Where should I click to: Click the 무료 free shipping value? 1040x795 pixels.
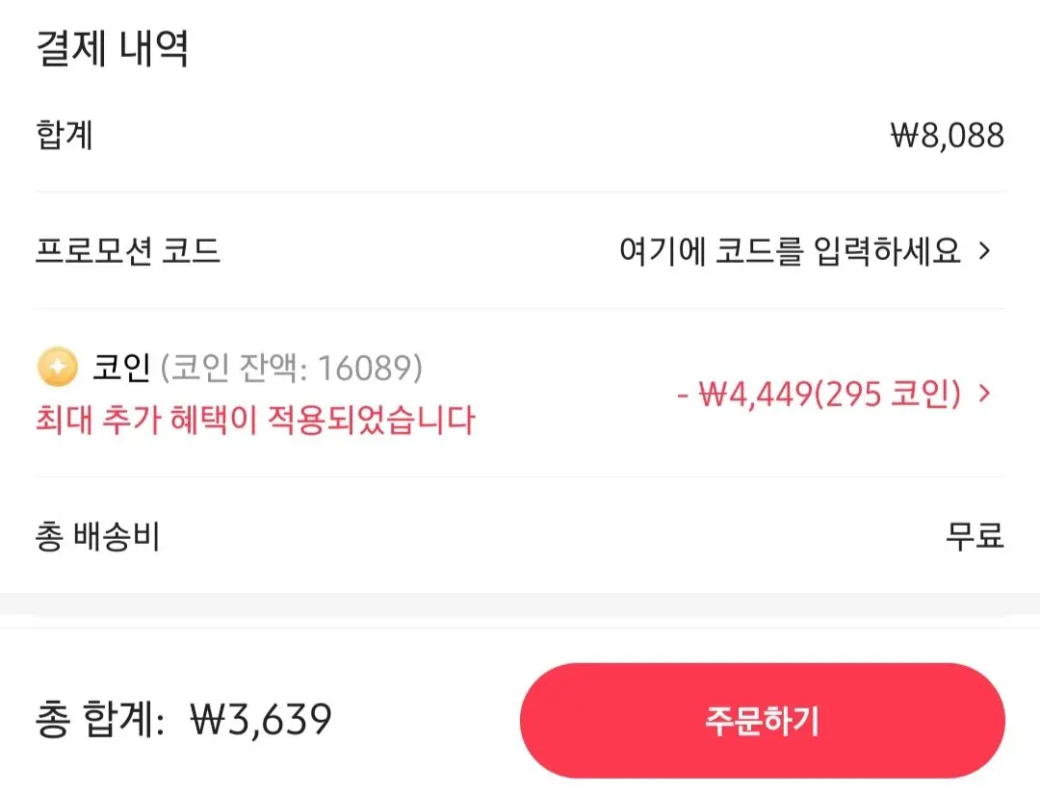975,536
